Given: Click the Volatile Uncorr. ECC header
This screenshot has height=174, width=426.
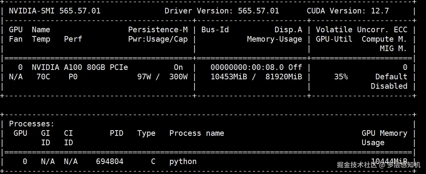Looking at the screenshot, I should 361,30.
